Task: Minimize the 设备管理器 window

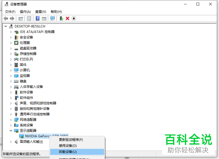Action: [185, 4]
